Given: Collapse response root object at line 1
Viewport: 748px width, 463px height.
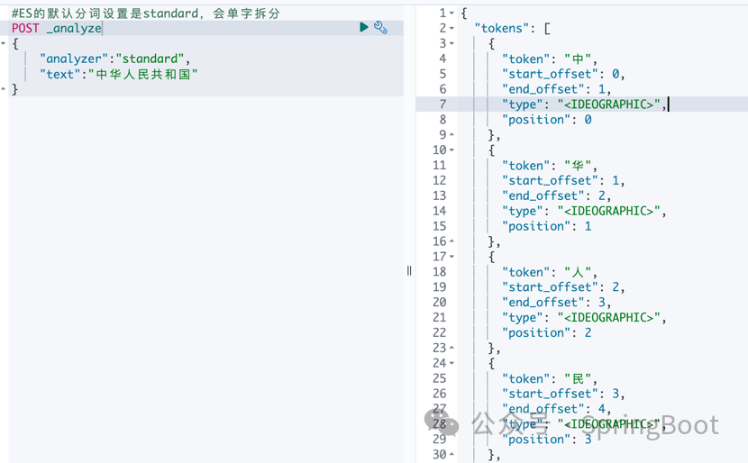Looking at the screenshot, I should pos(452,13).
